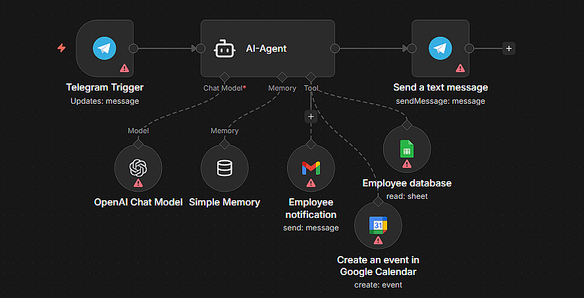The image size is (584, 298).
Task: Click the 'Tool' port label under AI-Agent
Action: 311,89
